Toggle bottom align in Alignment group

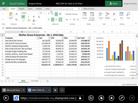pyautogui.click(x=56, y=14)
